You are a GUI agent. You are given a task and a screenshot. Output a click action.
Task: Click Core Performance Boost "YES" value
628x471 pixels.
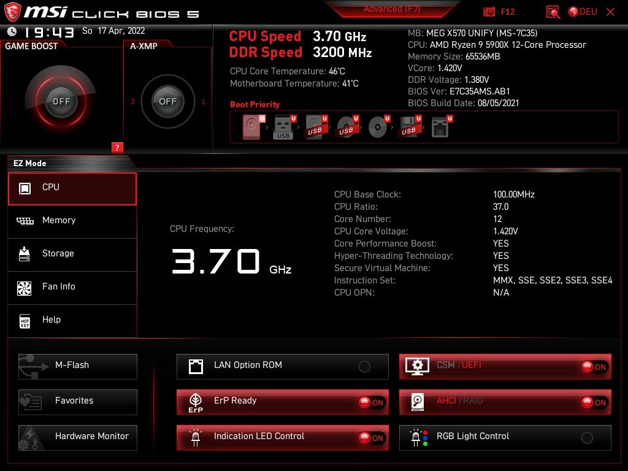pos(501,243)
